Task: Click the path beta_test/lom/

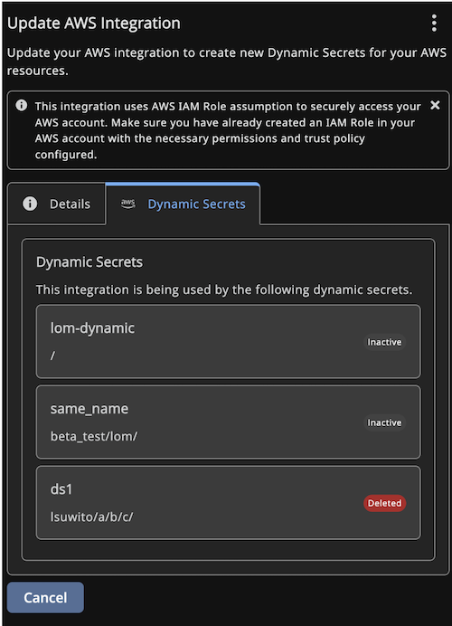Action: (94, 436)
